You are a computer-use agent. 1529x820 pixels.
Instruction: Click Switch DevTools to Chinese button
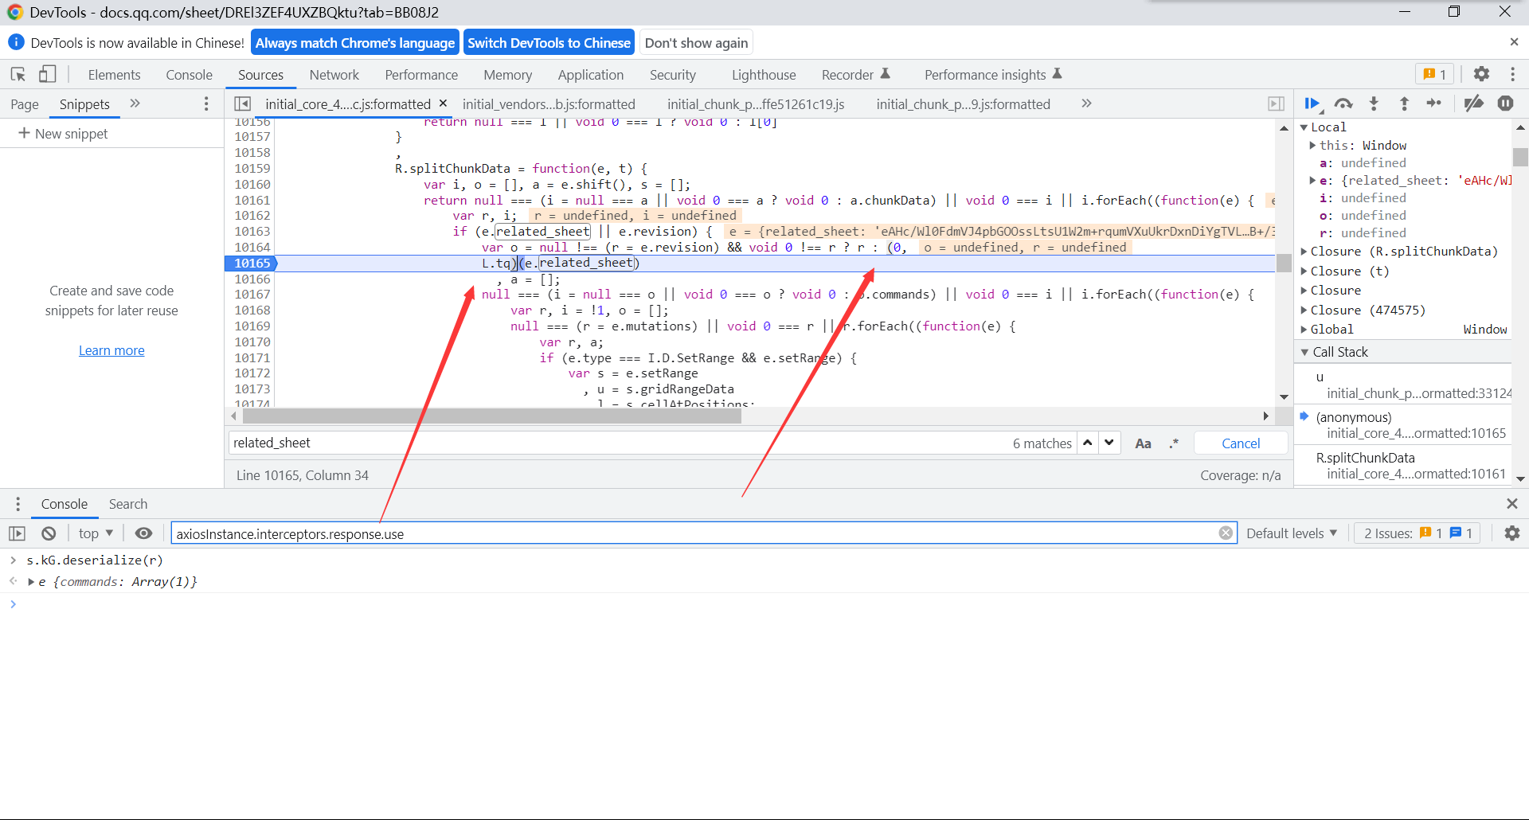point(549,43)
